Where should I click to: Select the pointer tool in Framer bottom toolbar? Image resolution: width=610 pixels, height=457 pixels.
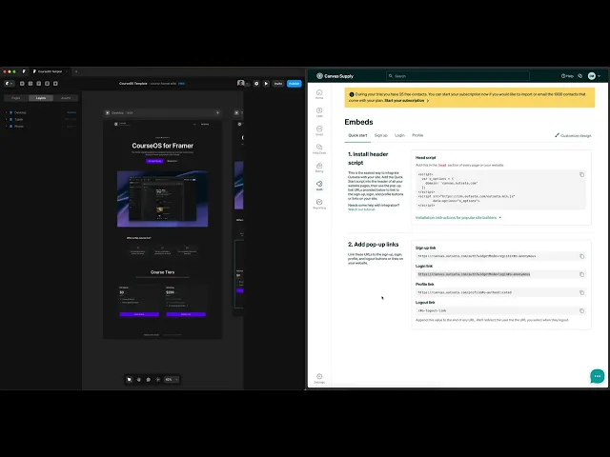pos(130,379)
